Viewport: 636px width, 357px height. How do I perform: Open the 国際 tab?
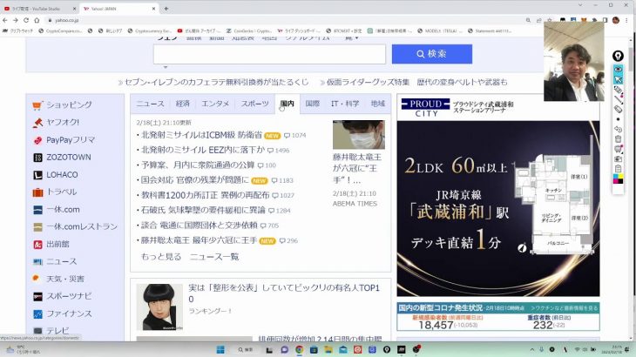point(312,104)
